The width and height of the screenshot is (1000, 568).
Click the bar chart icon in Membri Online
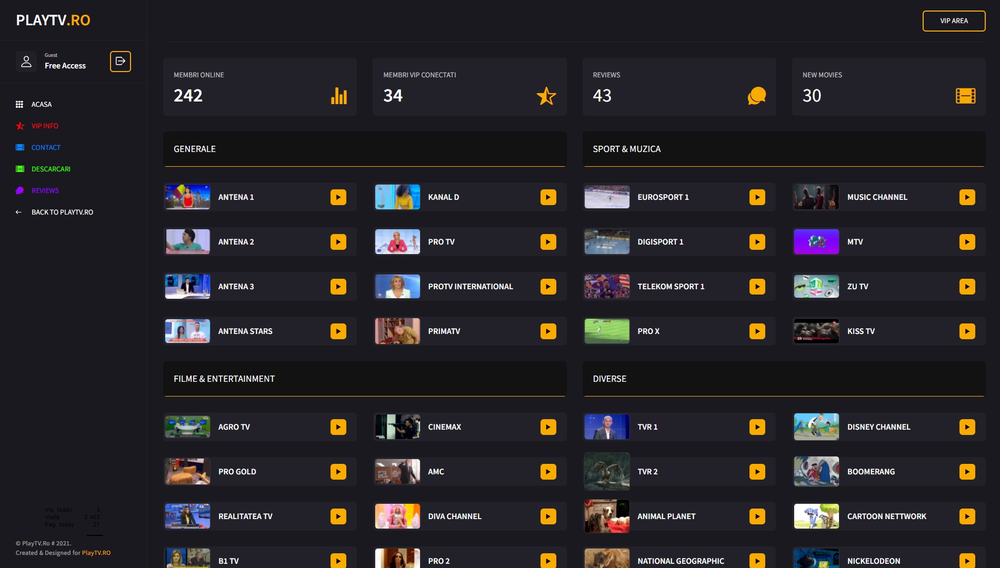[x=338, y=96]
